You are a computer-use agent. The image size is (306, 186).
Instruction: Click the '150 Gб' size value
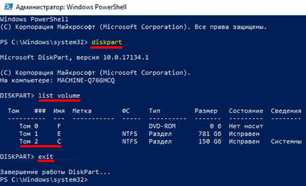pos(210,142)
